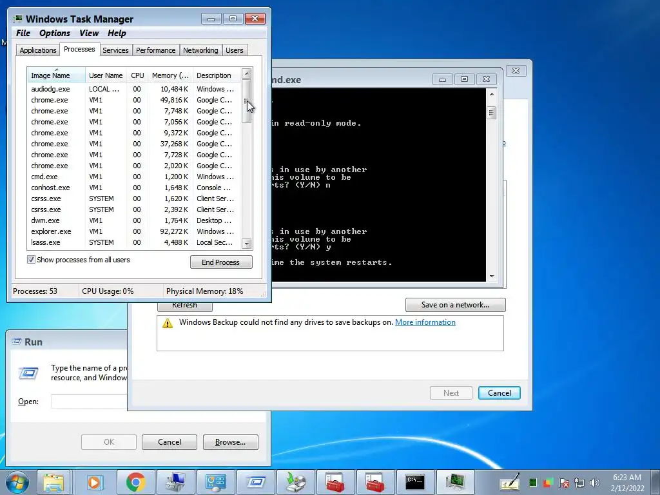Click the green Task Manager CPU tray icon
Image resolution: width=660 pixels, height=495 pixels.
(532, 483)
